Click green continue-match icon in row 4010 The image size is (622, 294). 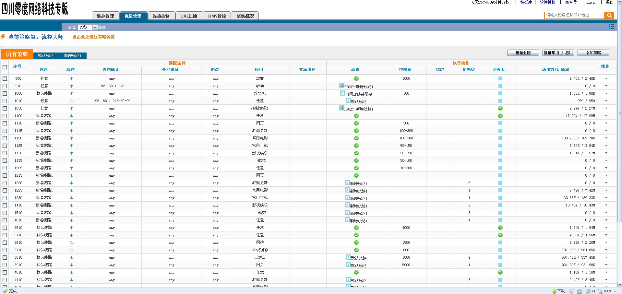(x=500, y=272)
